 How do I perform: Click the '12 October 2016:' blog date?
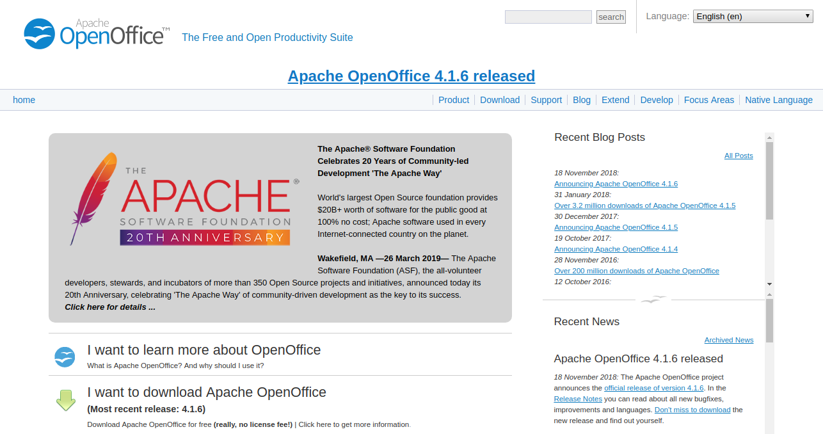(583, 282)
